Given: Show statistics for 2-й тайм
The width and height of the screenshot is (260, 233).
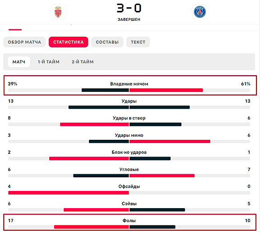Looking at the screenshot, I should tap(83, 62).
